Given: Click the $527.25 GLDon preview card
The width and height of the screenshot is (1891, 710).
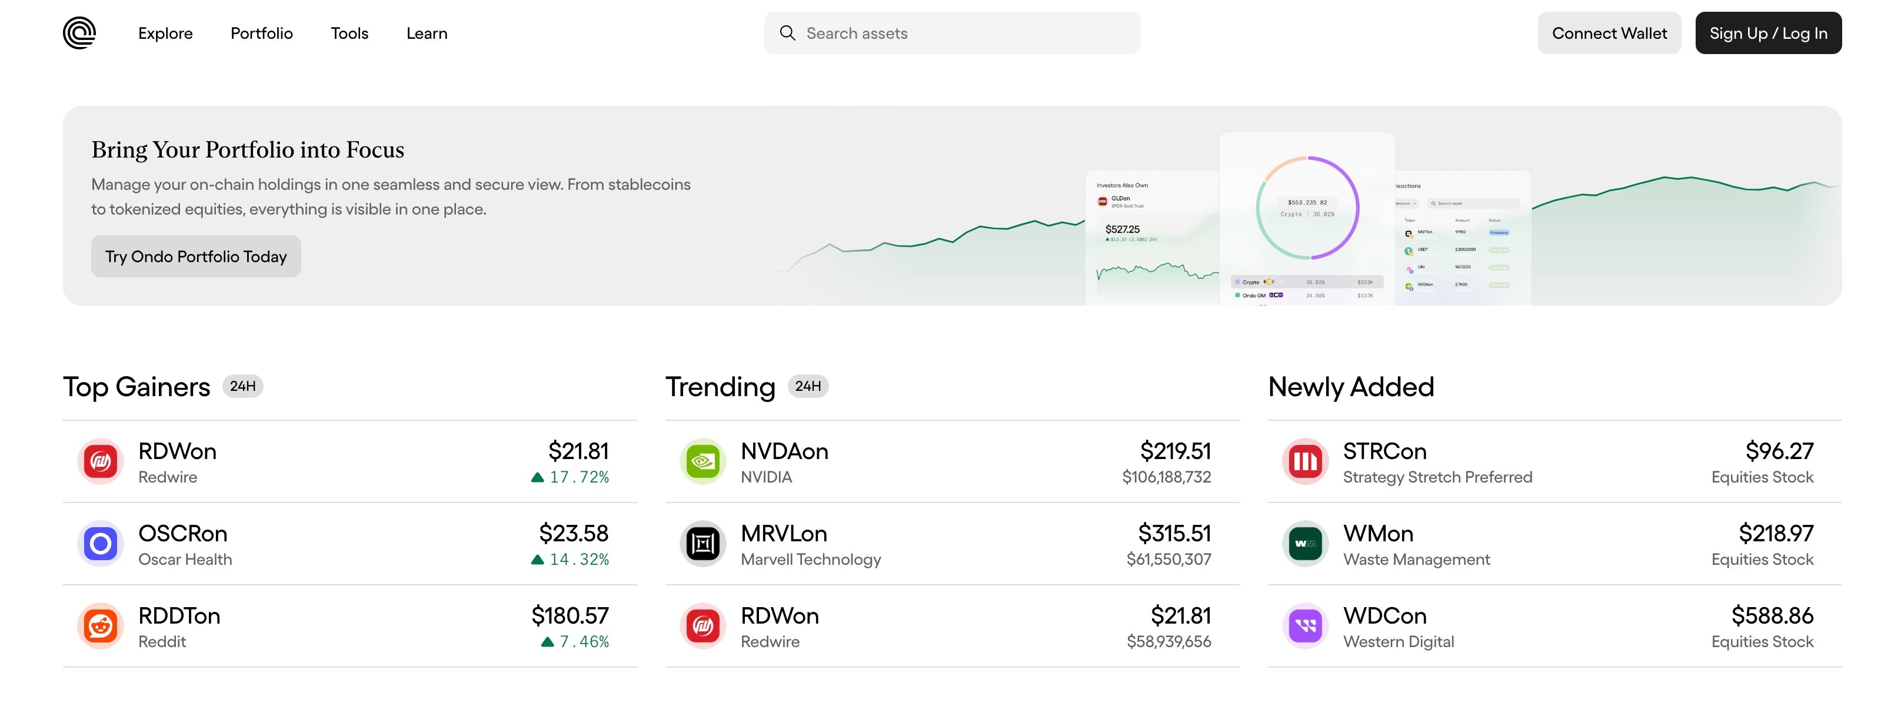Looking at the screenshot, I should (x=1153, y=239).
